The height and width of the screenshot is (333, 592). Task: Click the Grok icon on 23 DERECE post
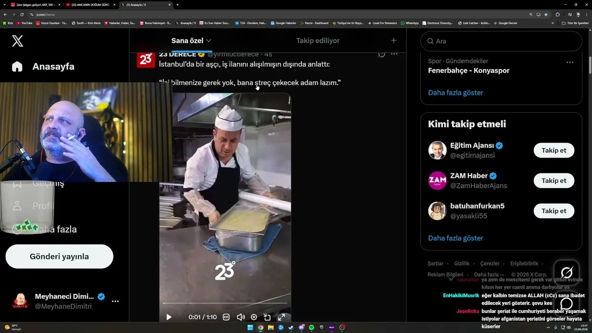pos(382,54)
